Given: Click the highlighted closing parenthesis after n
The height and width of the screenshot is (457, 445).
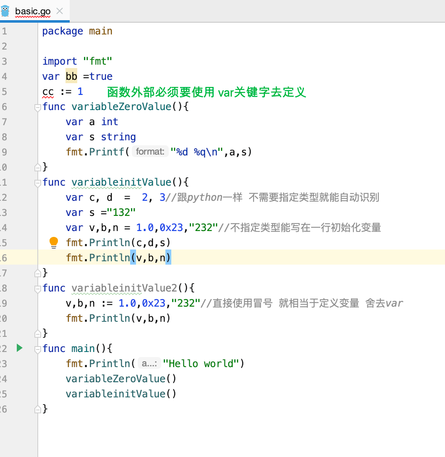Looking at the screenshot, I should [168, 257].
